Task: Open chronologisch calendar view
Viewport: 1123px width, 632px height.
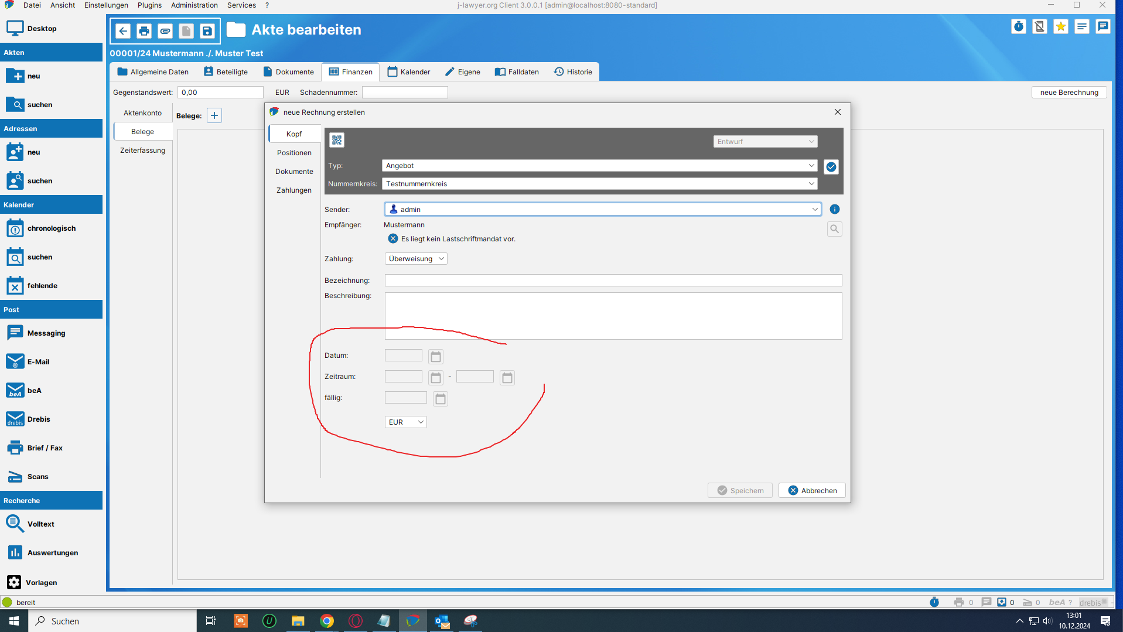Action: coord(41,228)
